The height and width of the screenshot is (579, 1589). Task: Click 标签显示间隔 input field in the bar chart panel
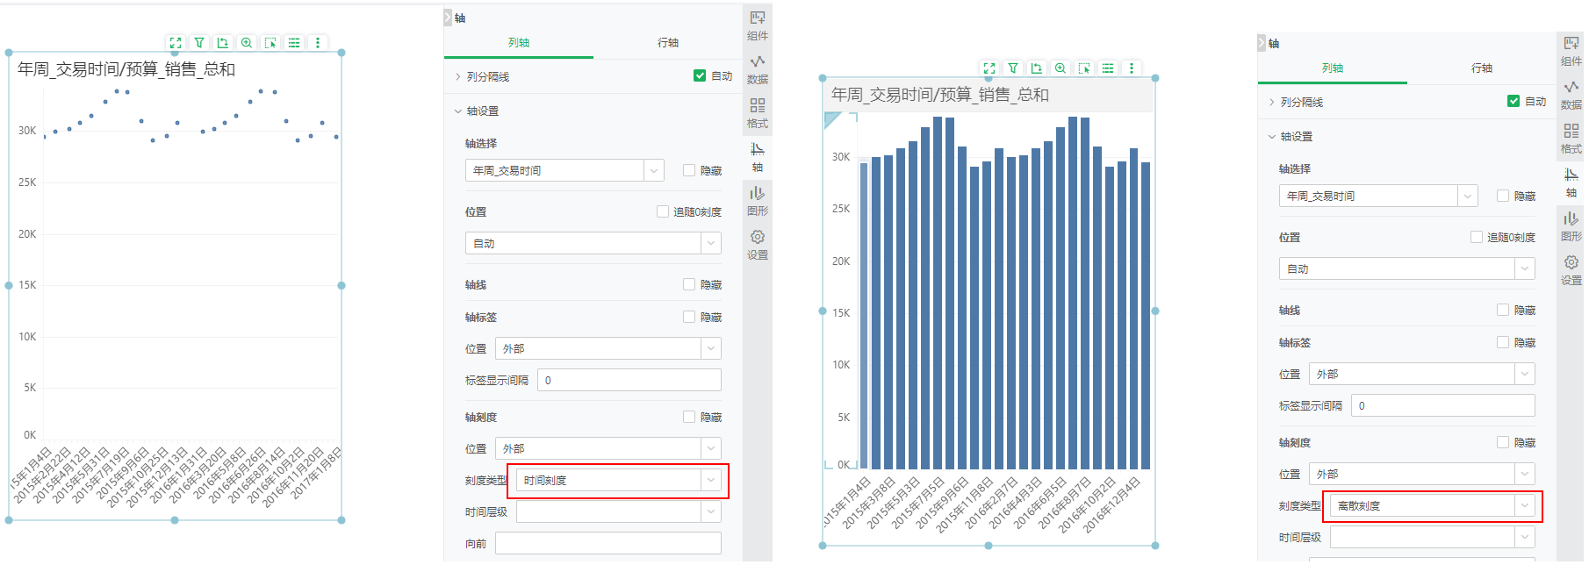(x=1442, y=406)
